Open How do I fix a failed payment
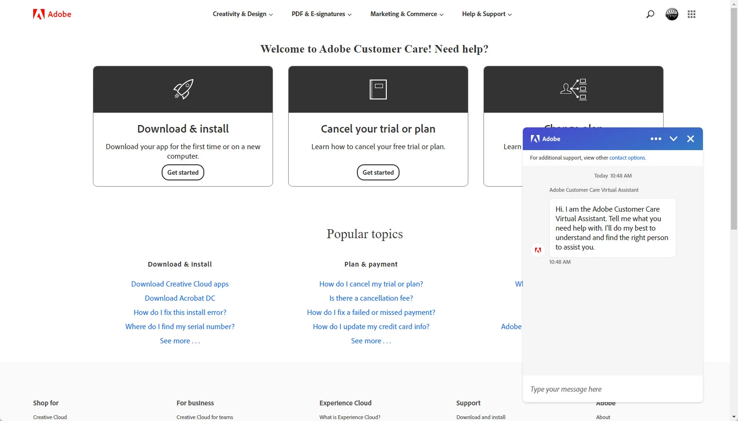Viewport: 738px width, 421px height. [x=371, y=313]
